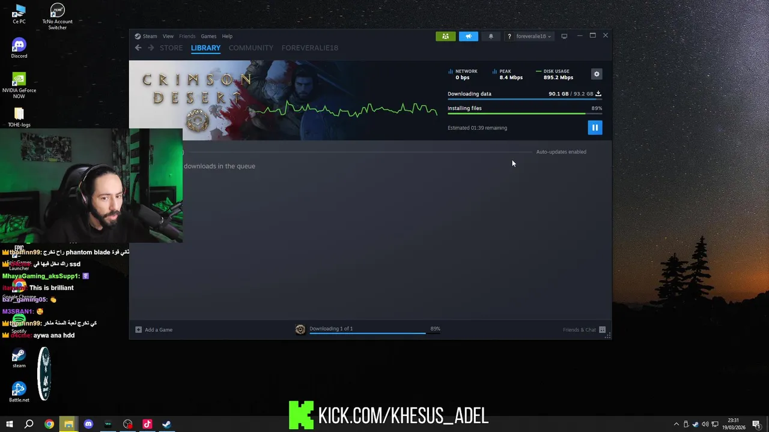Switch to the LIBRARY tab
The width and height of the screenshot is (769, 432).
tap(205, 48)
